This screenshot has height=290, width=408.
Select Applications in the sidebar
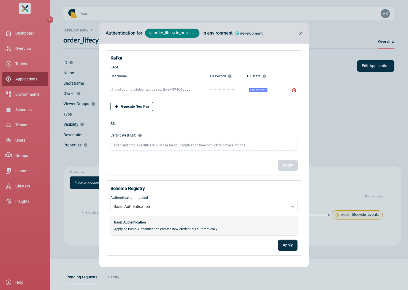(x=25, y=79)
